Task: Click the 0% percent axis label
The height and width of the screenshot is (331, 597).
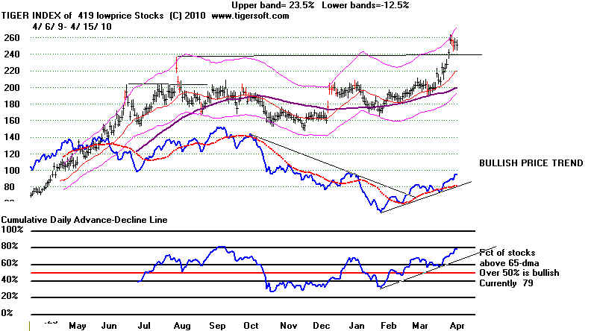Action: click(8, 313)
